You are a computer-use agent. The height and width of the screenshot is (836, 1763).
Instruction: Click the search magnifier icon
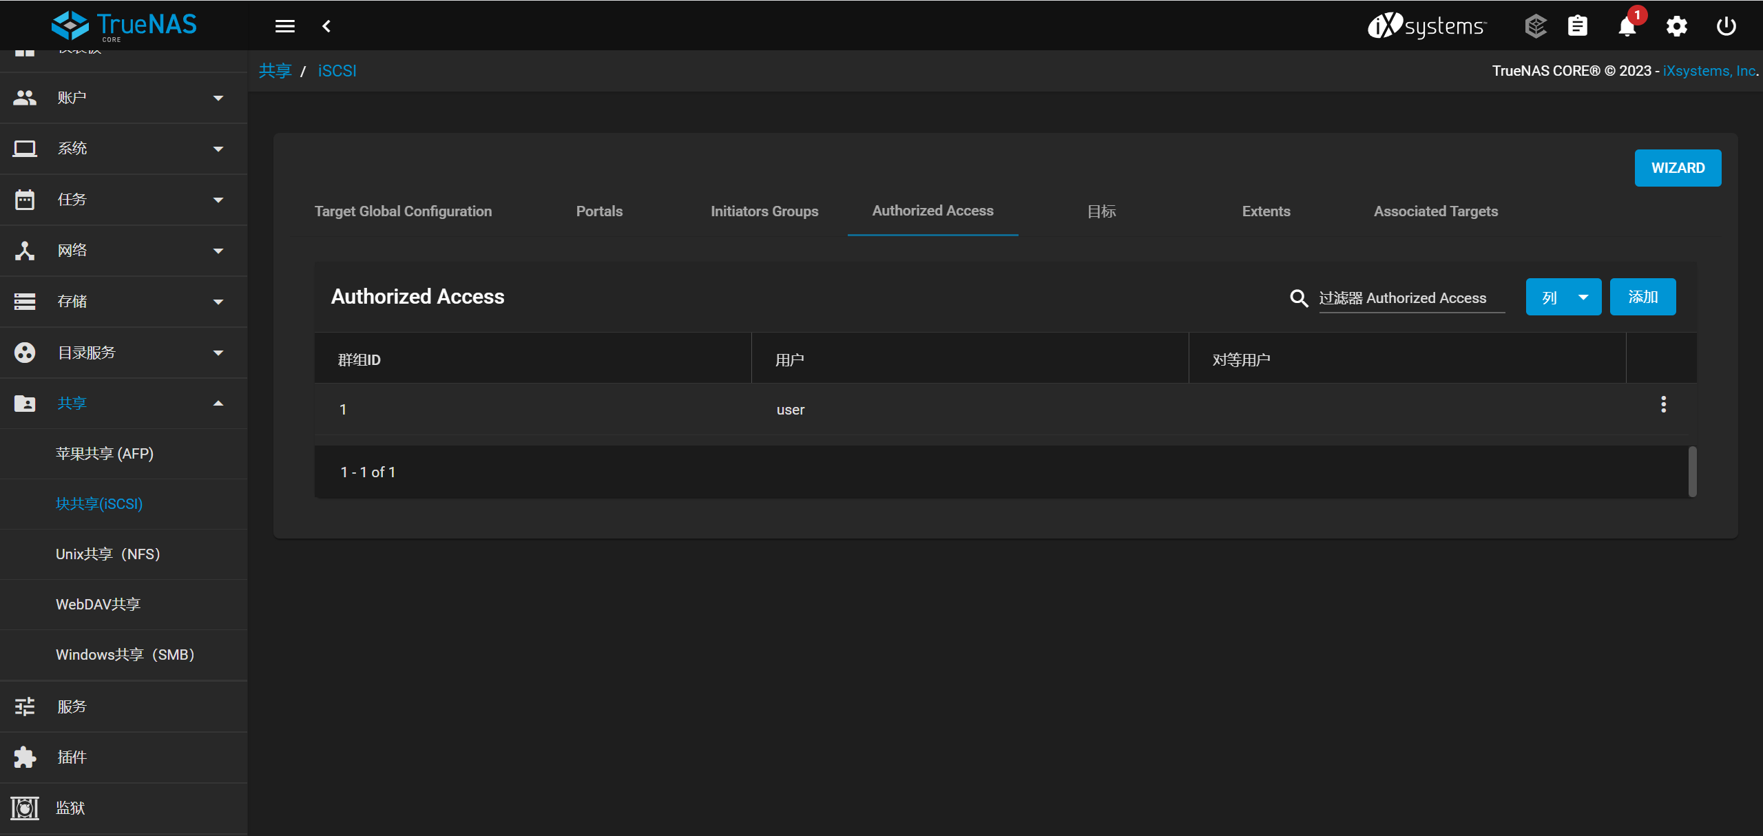tap(1299, 298)
